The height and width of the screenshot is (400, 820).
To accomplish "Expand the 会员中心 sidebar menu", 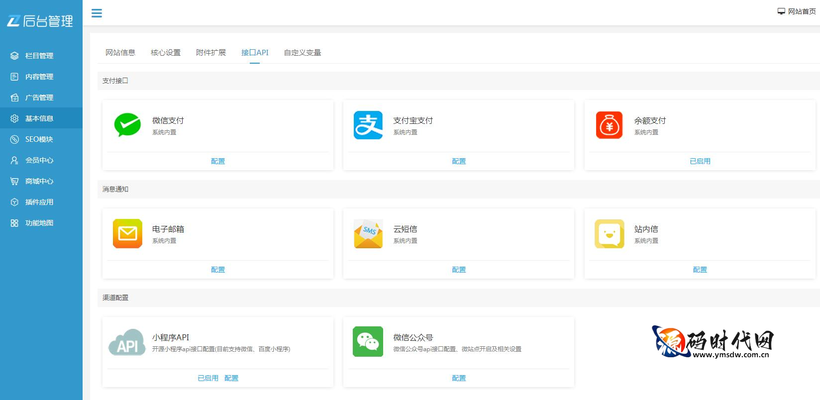I will click(39, 160).
